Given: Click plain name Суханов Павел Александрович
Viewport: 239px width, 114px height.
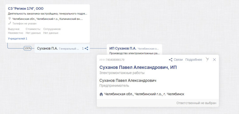Looking at the screenshot, I should pyautogui.click(x=128, y=80).
